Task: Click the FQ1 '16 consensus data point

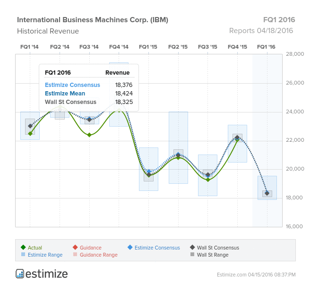Action: (267, 193)
